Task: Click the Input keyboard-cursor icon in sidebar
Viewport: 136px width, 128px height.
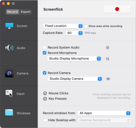Action: [x=9, y=94]
